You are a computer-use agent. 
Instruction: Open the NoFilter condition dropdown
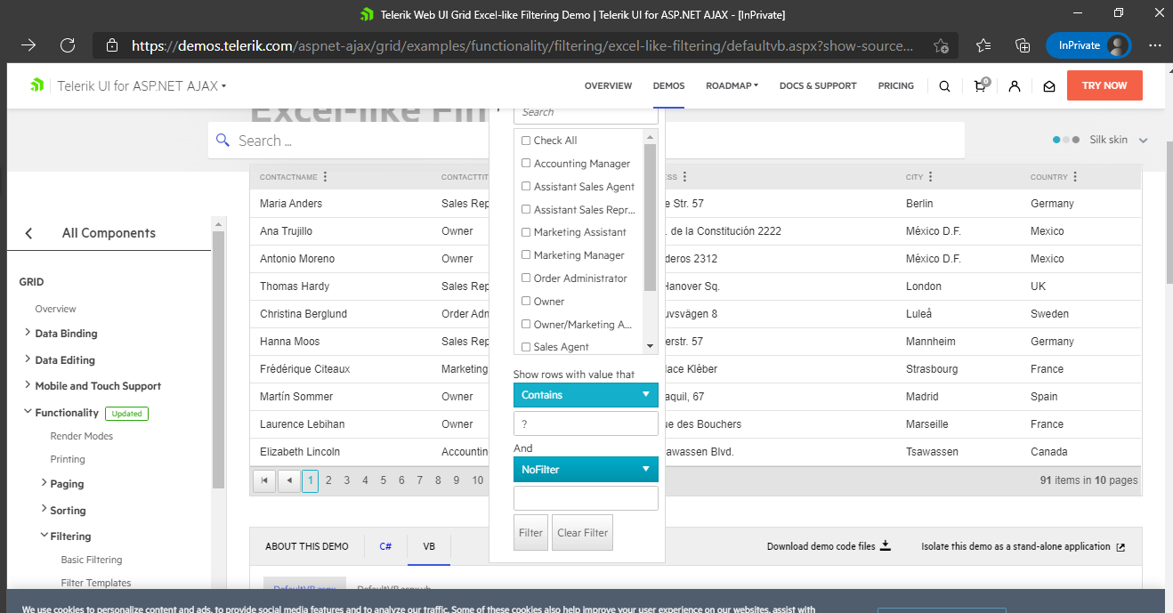tap(586, 469)
